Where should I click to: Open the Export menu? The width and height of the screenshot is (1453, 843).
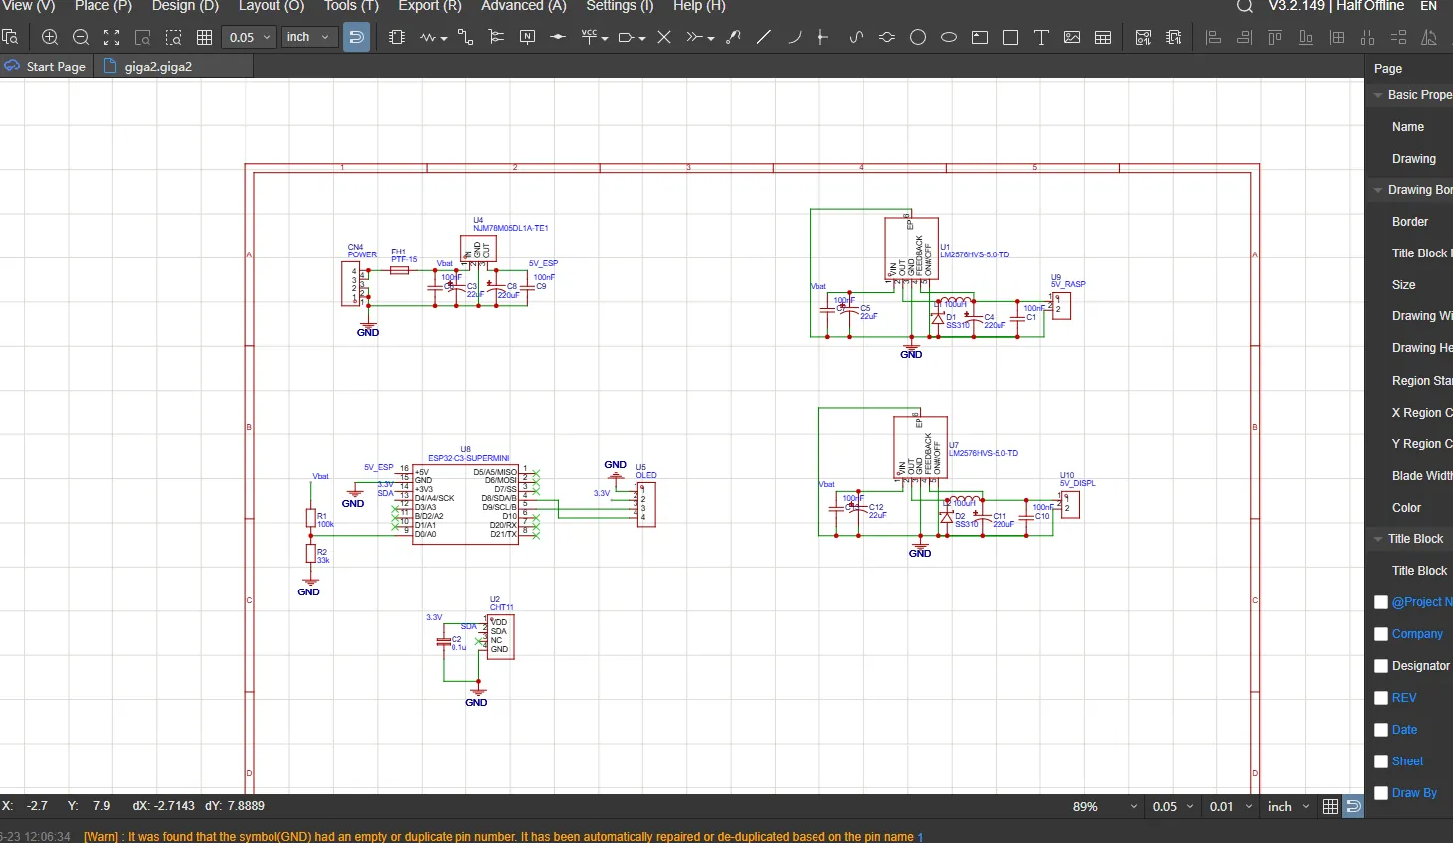(x=430, y=6)
